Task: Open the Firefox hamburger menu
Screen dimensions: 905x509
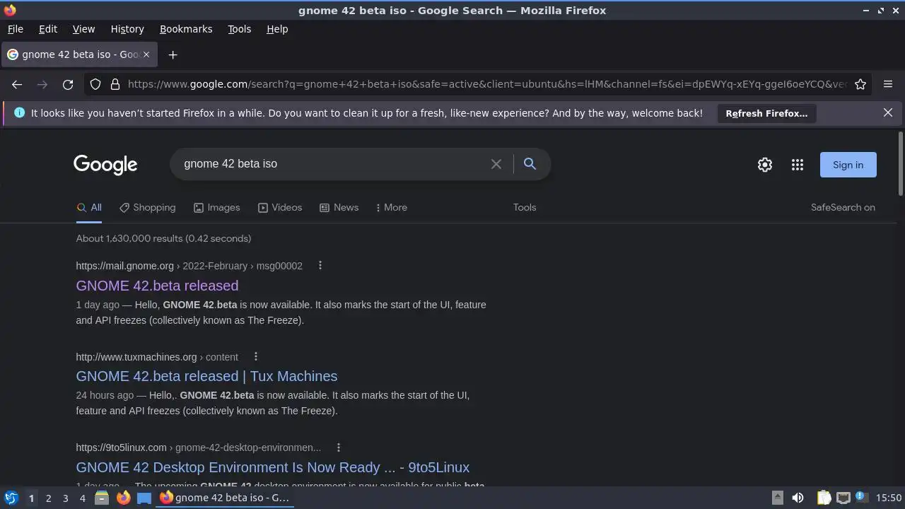Action: click(888, 84)
